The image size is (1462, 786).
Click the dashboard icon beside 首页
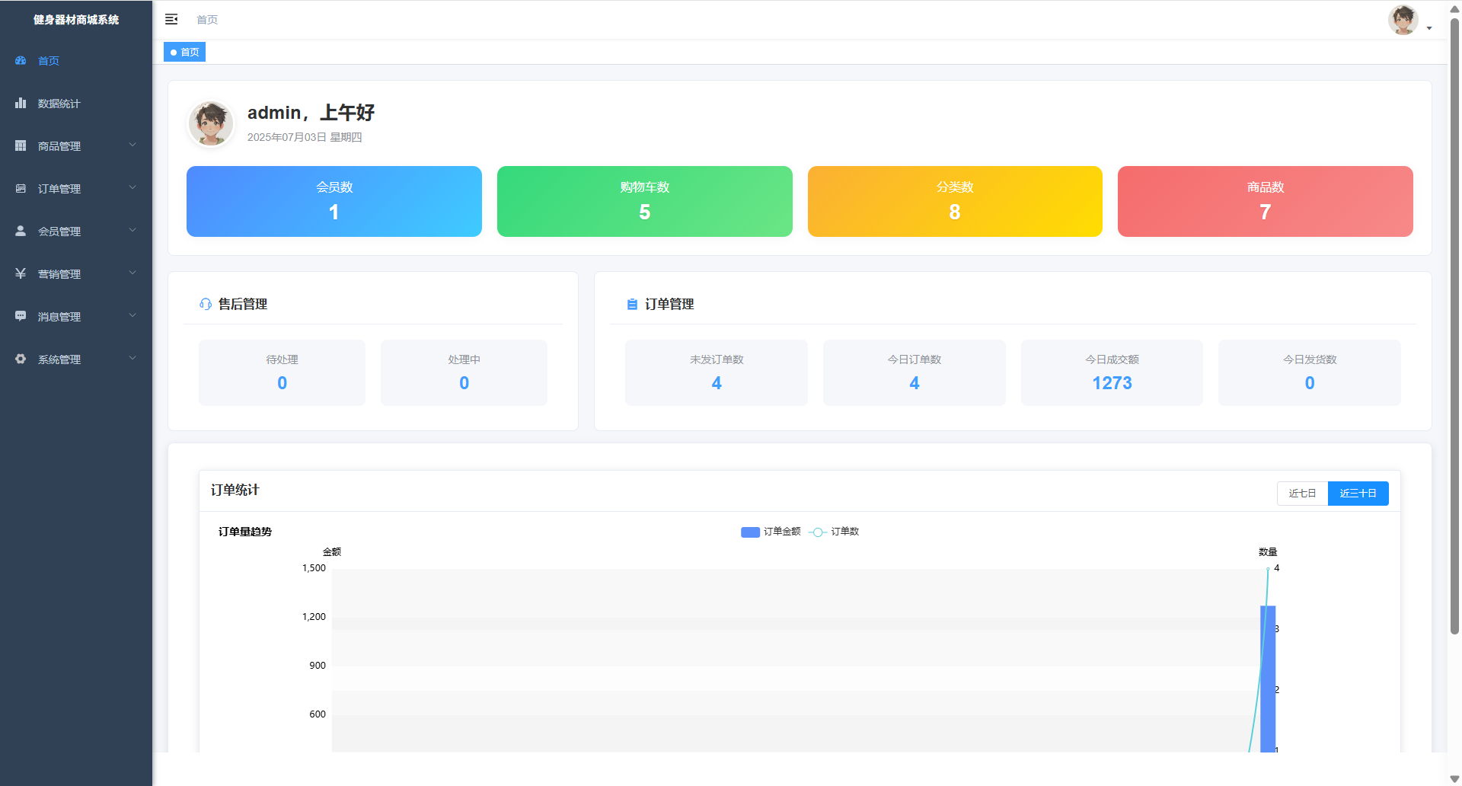click(21, 61)
